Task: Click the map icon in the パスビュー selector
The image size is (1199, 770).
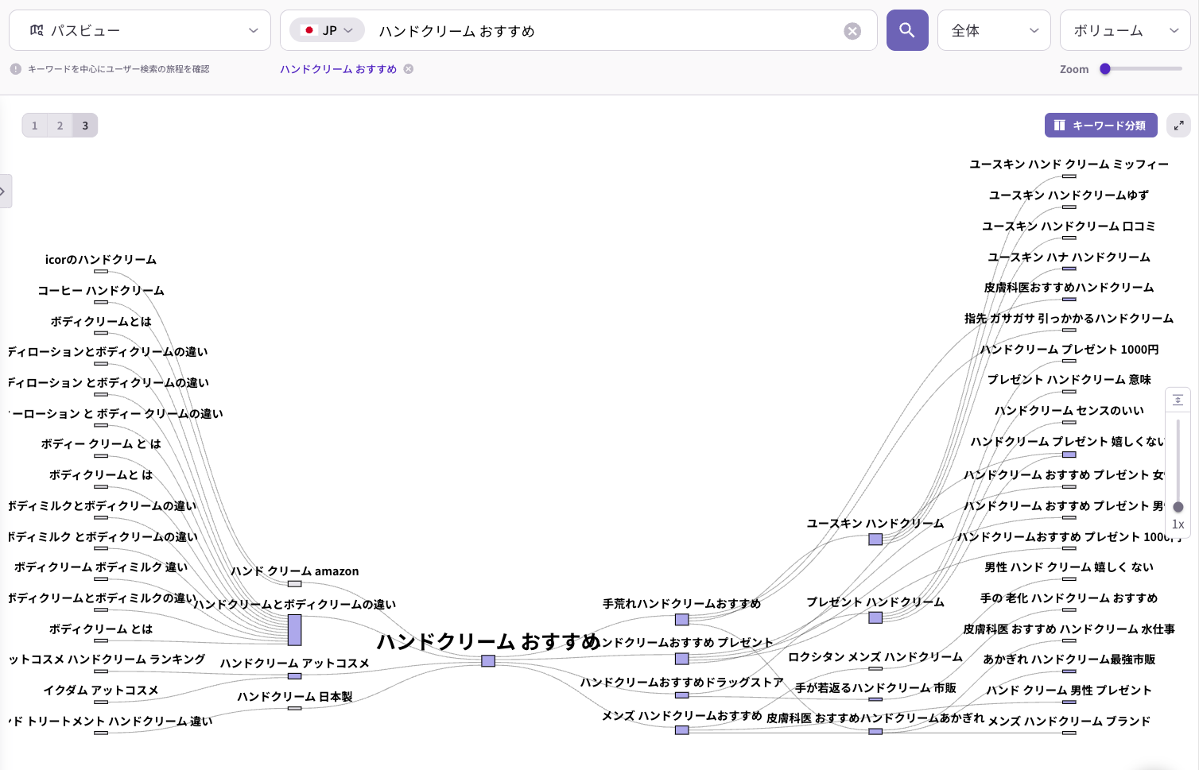Action: point(36,29)
